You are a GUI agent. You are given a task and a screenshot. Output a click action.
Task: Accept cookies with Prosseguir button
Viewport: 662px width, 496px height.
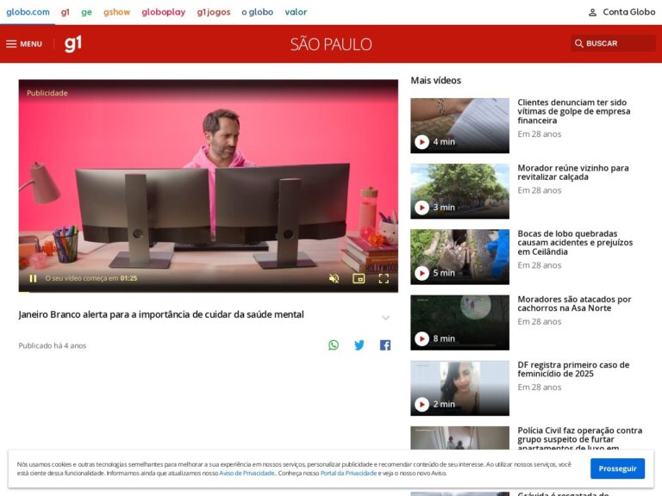(617, 468)
